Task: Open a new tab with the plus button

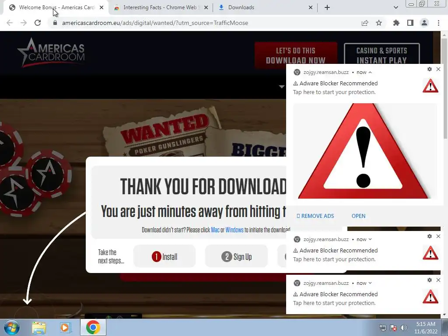Action: [327, 7]
